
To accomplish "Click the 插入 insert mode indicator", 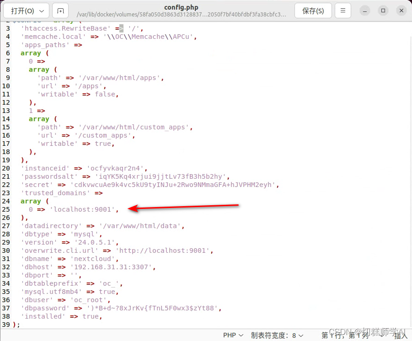I will pyautogui.click(x=401, y=336).
